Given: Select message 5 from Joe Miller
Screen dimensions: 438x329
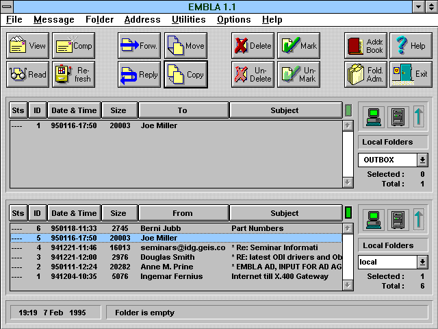Looking at the screenshot, I should point(176,238).
